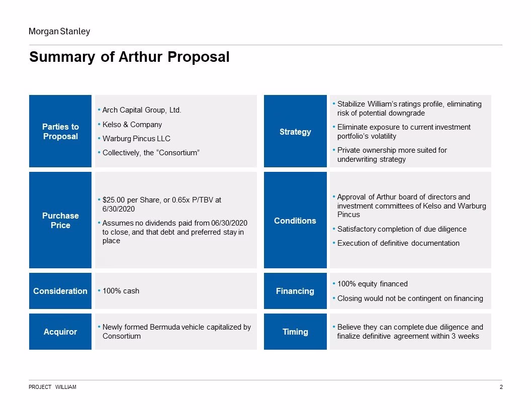This screenshot has width=531, height=410.
Task: Click 'Execution of definitive documentation' bullet
Action: pyautogui.click(x=398, y=243)
